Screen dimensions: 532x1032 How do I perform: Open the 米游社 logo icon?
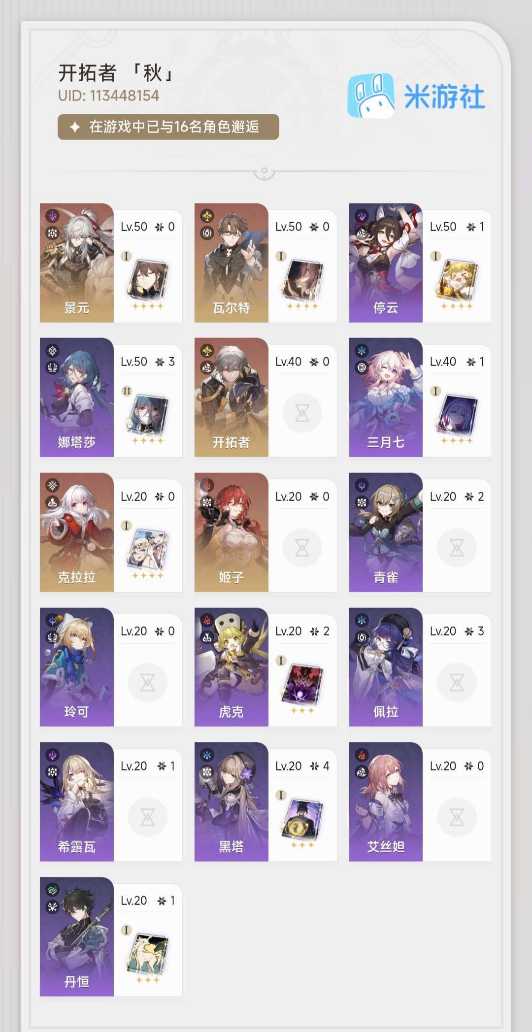[x=371, y=96]
